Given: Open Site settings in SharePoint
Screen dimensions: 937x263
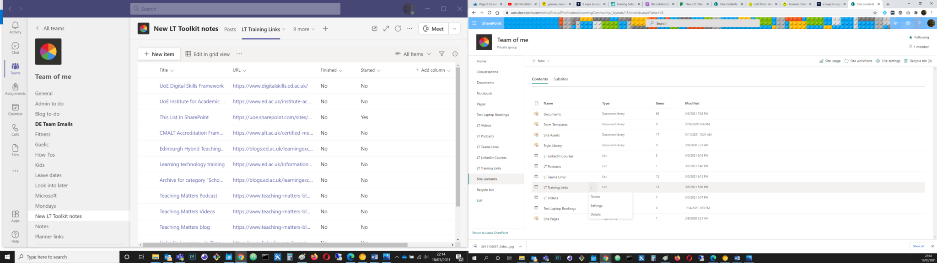Looking at the screenshot, I should 888,61.
